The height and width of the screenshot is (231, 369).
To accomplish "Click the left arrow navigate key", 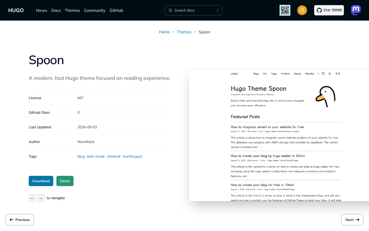I will (x=32, y=198).
